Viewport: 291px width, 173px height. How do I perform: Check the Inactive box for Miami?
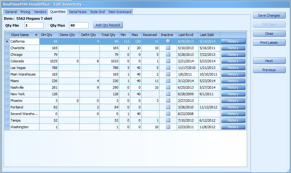click(x=168, y=81)
